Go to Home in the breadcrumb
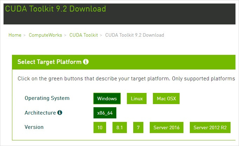Viewport: 239px width, 146px height. pos(15,35)
